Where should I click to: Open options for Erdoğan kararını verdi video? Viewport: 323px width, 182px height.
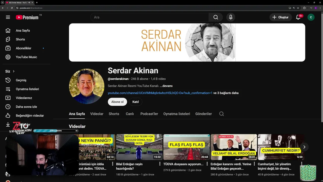pos(254,164)
